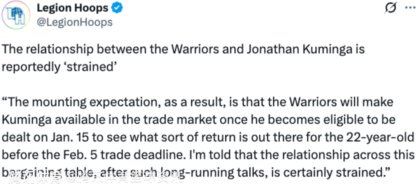The width and height of the screenshot is (420, 191).
Task: Open Grok via the slashed-circle icon
Action: (390, 8)
